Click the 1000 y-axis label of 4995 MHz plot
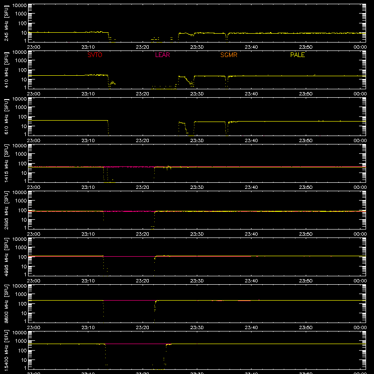This screenshot has width=374, height=374. tap(21, 247)
